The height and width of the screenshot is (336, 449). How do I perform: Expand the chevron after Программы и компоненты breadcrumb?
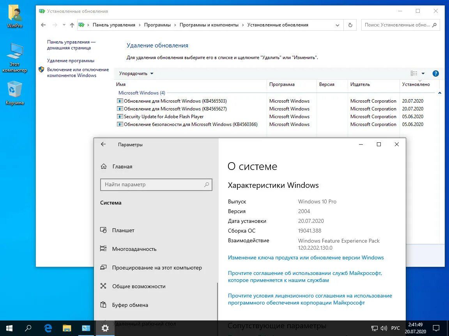coord(243,25)
